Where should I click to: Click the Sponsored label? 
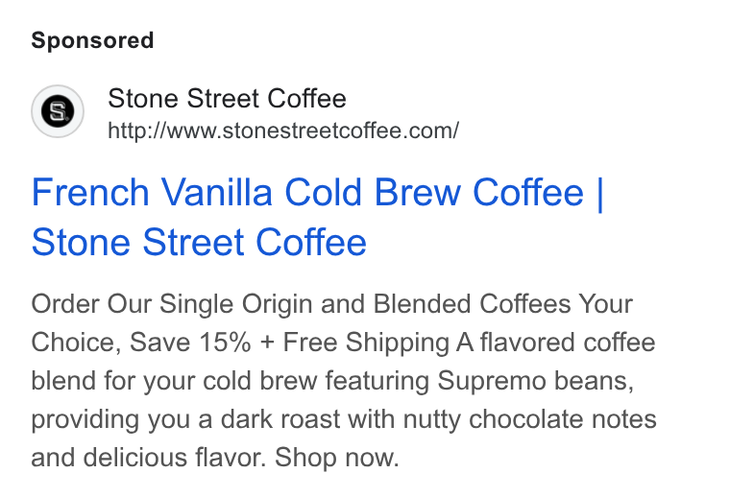click(92, 40)
